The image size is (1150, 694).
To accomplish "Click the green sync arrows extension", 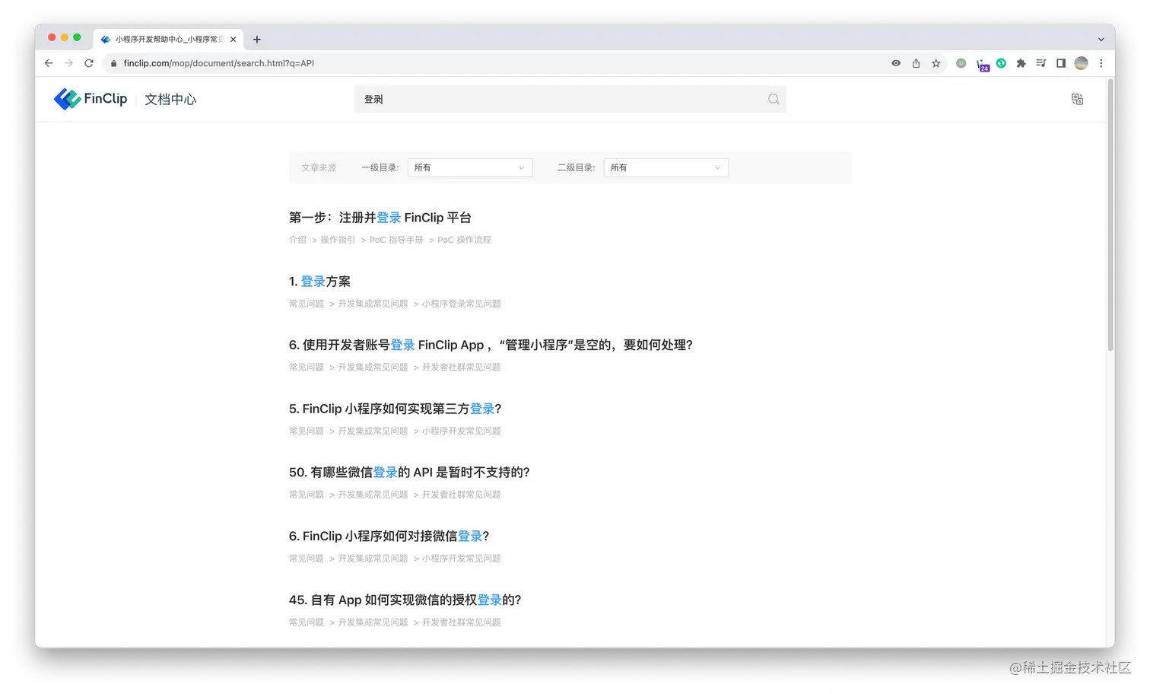I will pos(1001,63).
